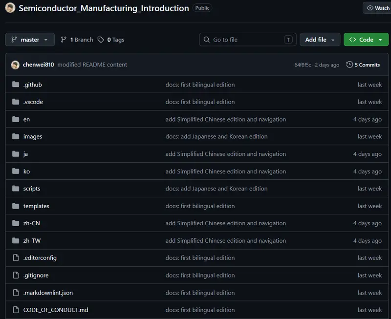The image size is (391, 319).
Task: View the 5 Commits history
Action: tap(363, 65)
